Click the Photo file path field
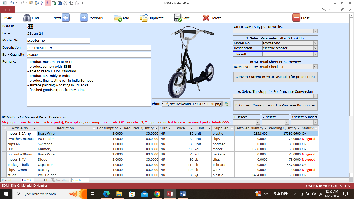Screen dimensions: 354x199 click(x=192, y=104)
